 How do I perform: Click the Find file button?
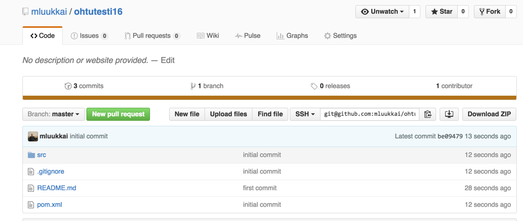click(270, 114)
